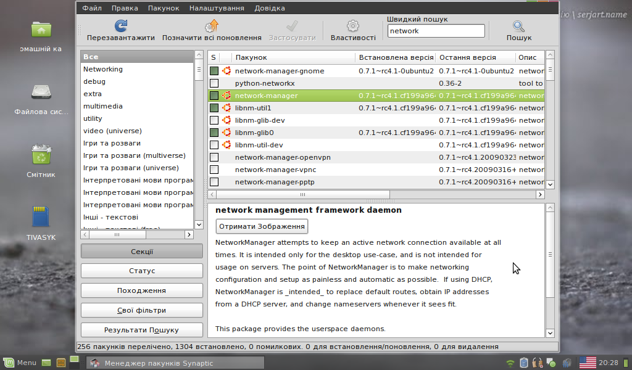Click the Результати Пошуку button
Screen dimensions: 632x370
(x=142, y=330)
